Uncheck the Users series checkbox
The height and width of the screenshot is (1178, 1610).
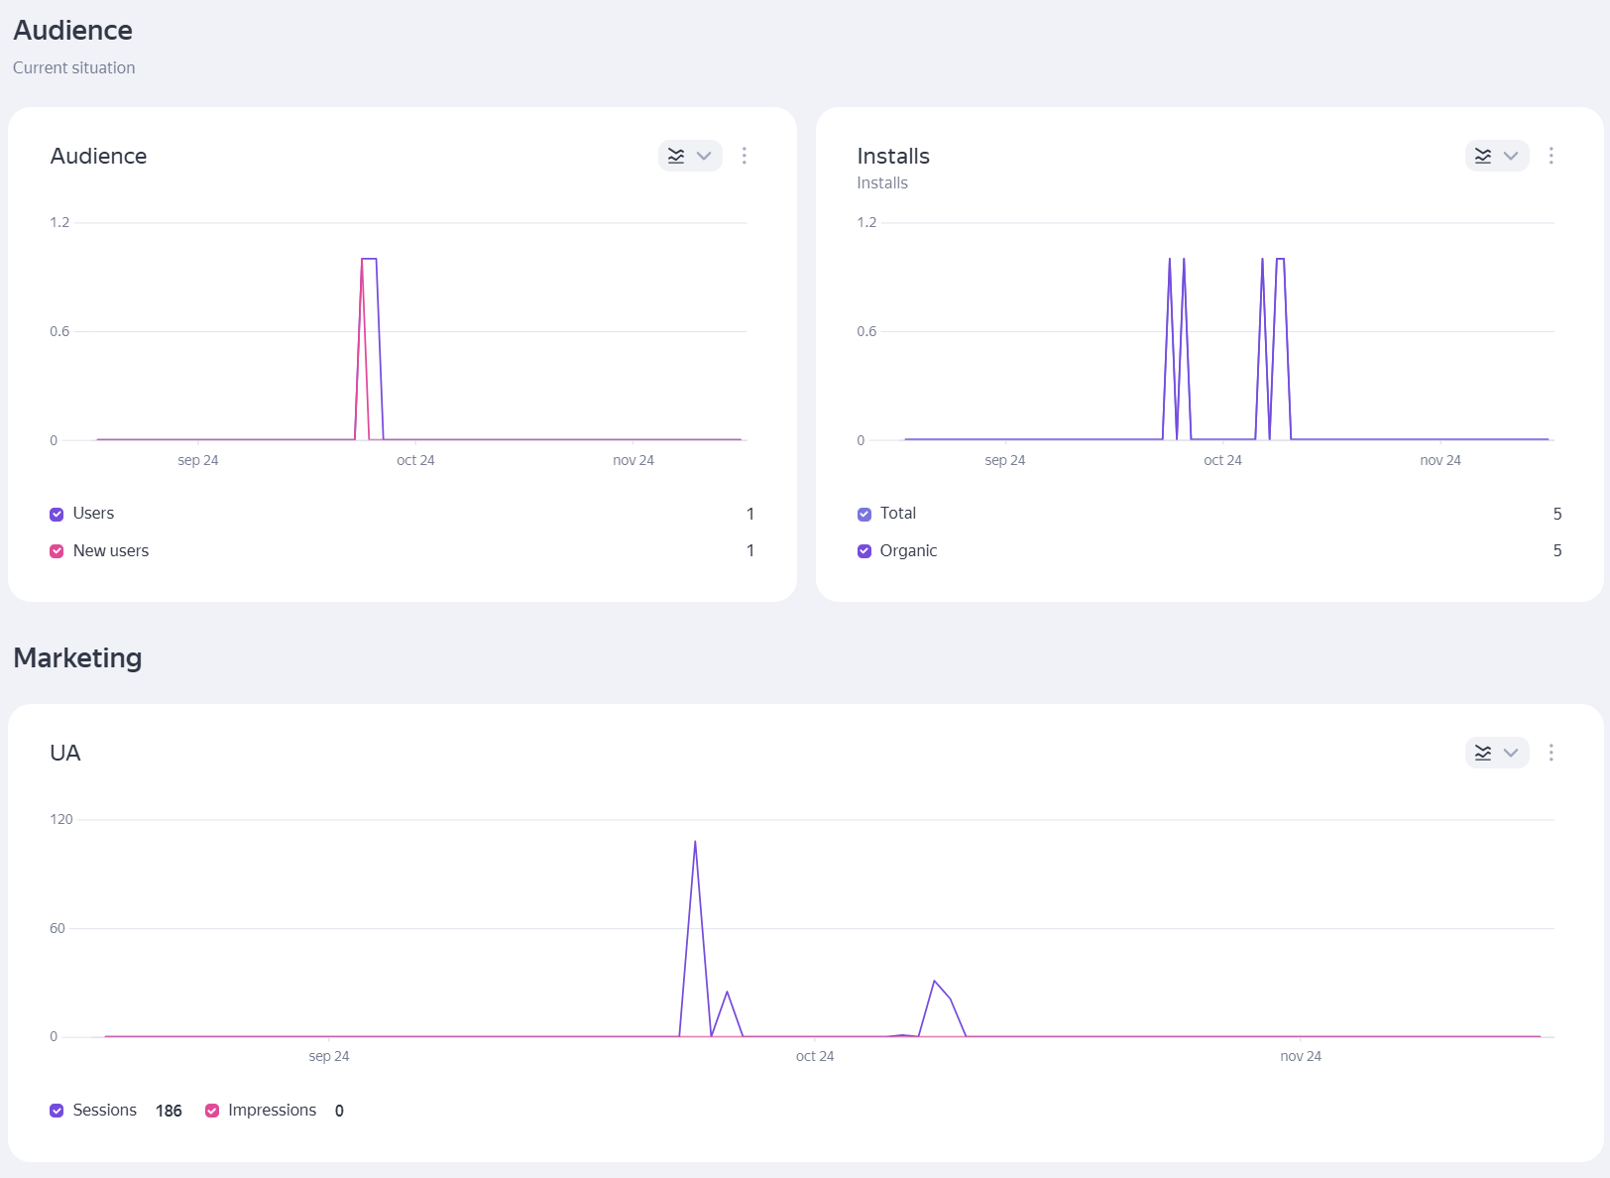57,514
